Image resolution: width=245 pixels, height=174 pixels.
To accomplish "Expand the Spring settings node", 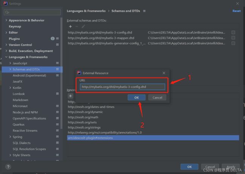I will click(x=10, y=137).
